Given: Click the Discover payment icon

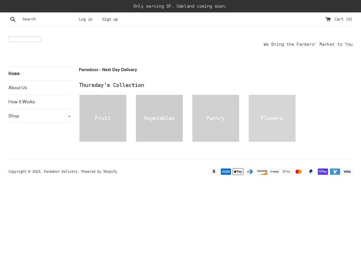Looking at the screenshot, I should (x=262, y=172).
